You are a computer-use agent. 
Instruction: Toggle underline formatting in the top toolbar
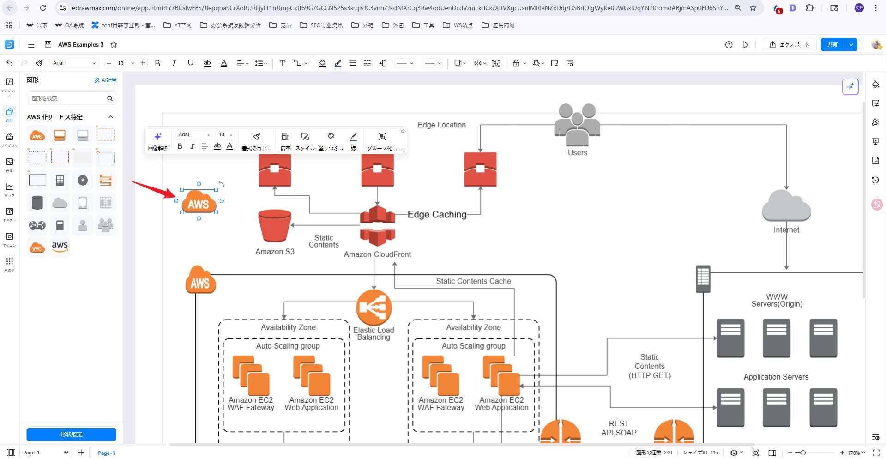click(x=190, y=63)
